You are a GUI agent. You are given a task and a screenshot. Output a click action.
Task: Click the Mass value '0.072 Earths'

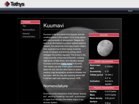pyautogui.click(x=110, y=95)
